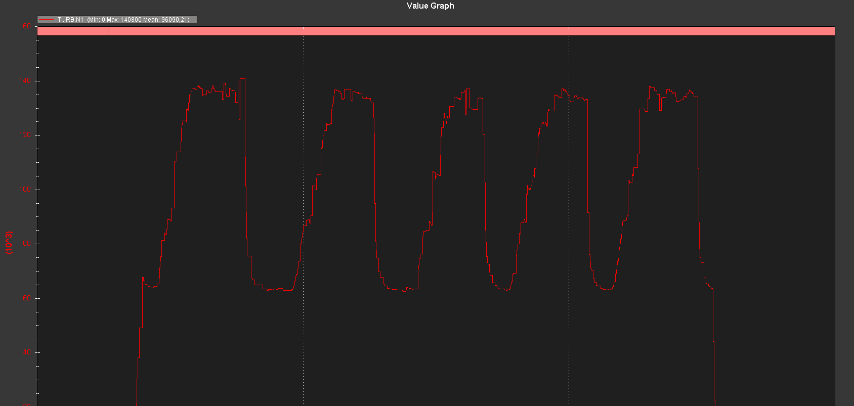Click the 100 Y-axis label

pos(25,190)
